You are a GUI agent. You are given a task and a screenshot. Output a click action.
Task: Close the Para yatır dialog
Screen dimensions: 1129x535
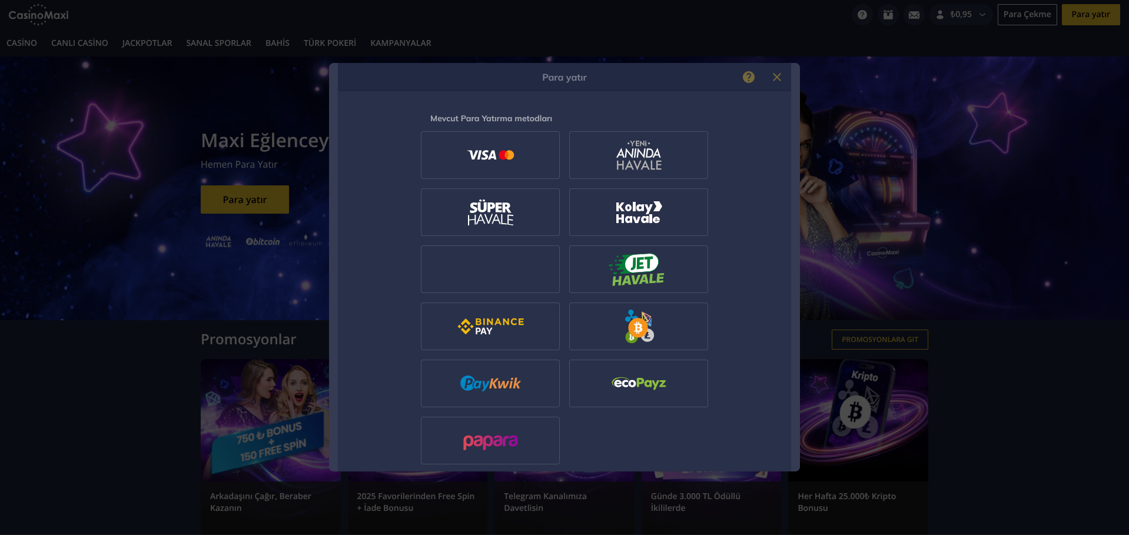pos(777,77)
